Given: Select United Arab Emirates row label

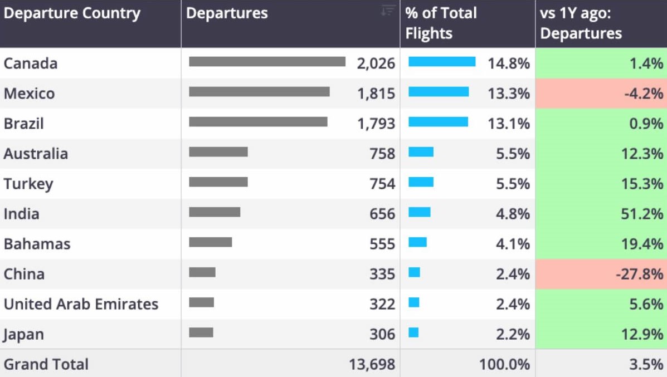Looking at the screenshot, I should click(x=81, y=304).
